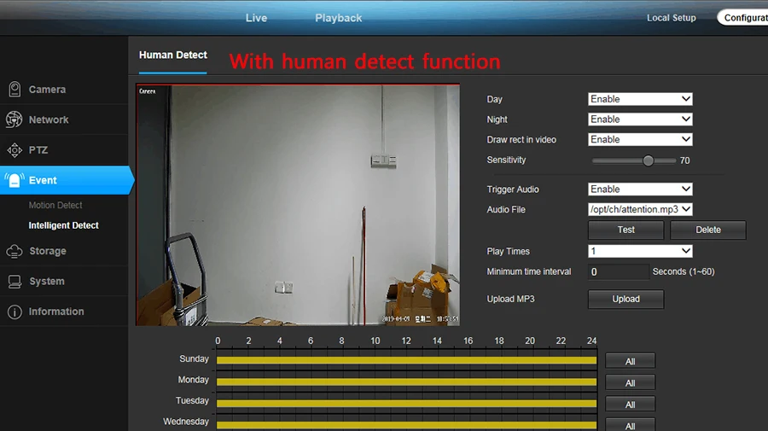Viewport: 768px width, 431px height.
Task: Open the Configuration tab
Action: 743,18
